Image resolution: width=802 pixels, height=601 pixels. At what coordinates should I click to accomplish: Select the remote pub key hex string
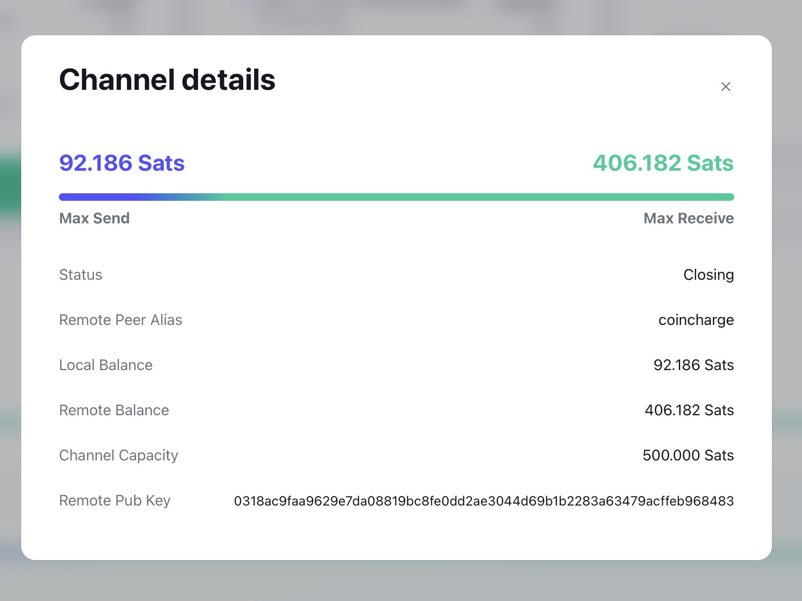pyautogui.click(x=484, y=501)
